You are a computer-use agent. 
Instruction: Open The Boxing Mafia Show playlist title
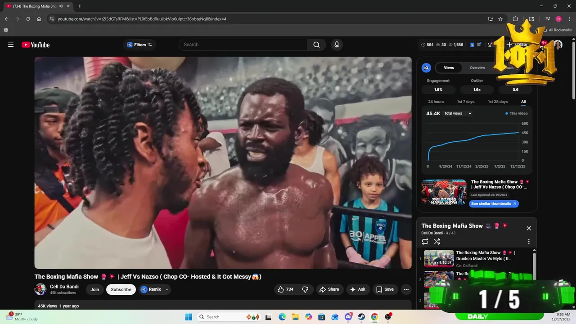452,226
